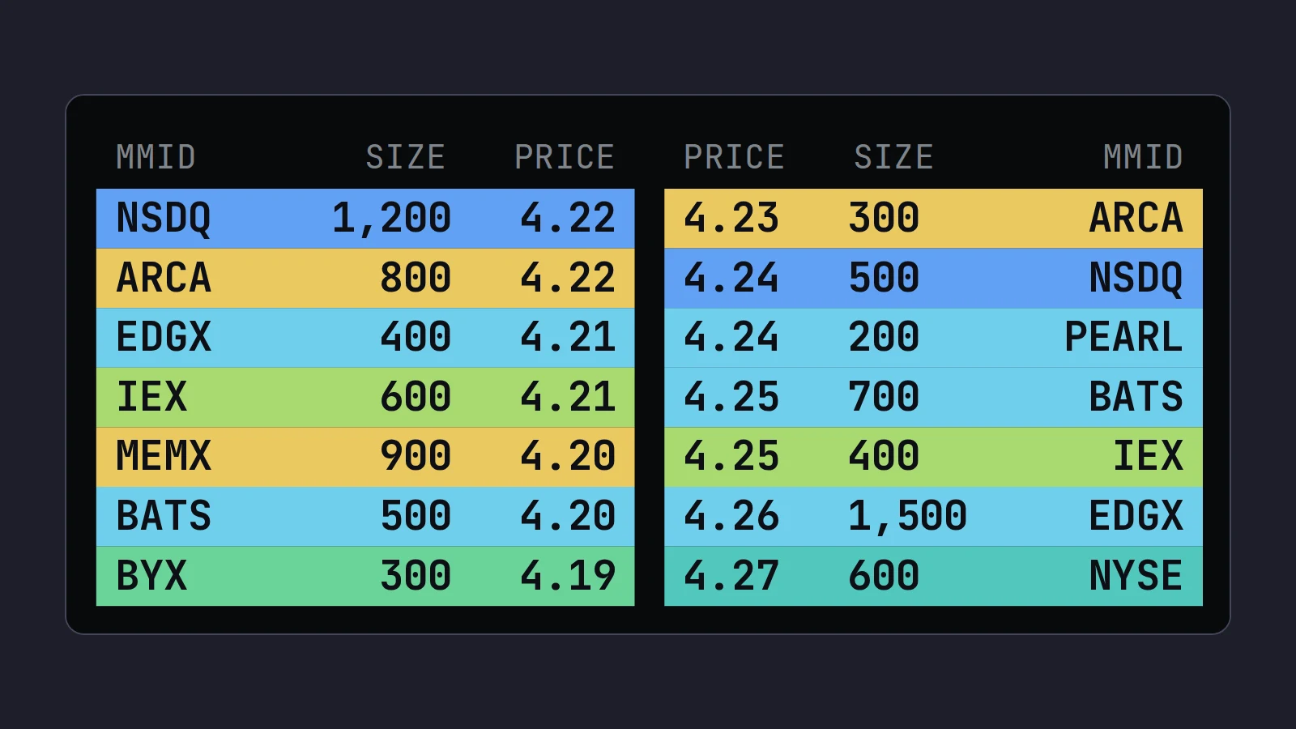The width and height of the screenshot is (1296, 729).
Task: Choose the PEARL ask row at 4.24
Action: point(933,338)
